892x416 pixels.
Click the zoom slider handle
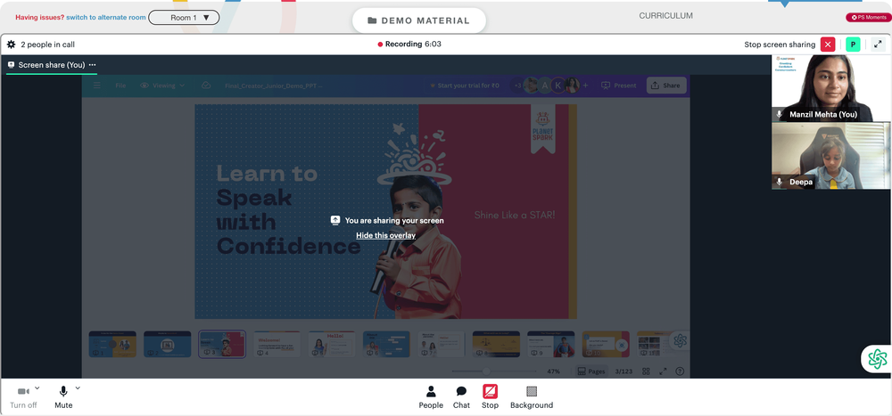pos(486,371)
